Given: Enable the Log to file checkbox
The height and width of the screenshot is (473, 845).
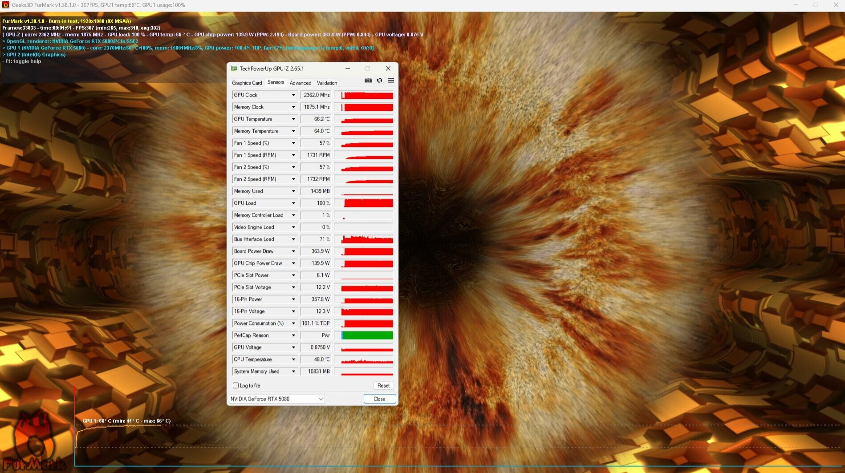Looking at the screenshot, I should pyautogui.click(x=236, y=386).
